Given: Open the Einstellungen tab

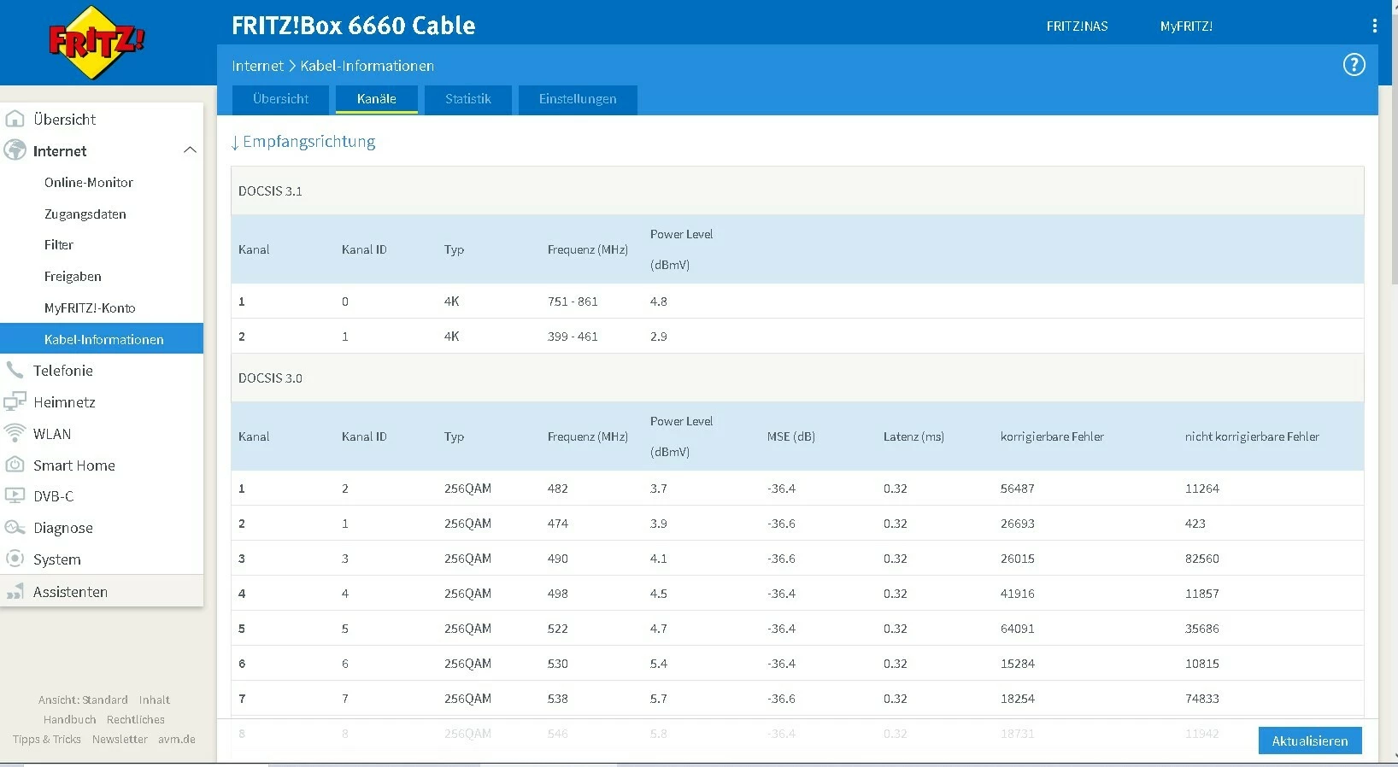Looking at the screenshot, I should point(578,99).
